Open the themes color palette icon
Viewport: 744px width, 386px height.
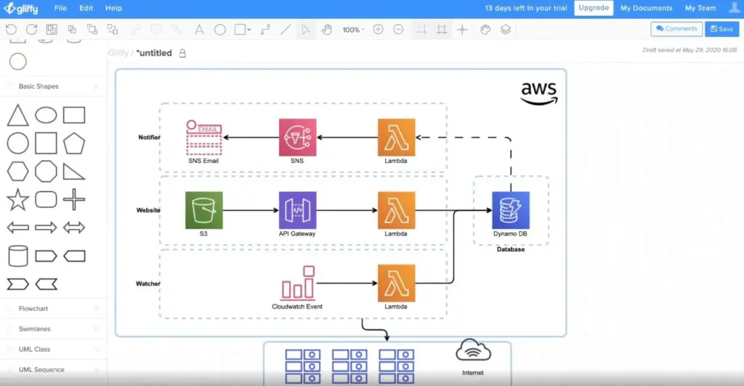[485, 29]
